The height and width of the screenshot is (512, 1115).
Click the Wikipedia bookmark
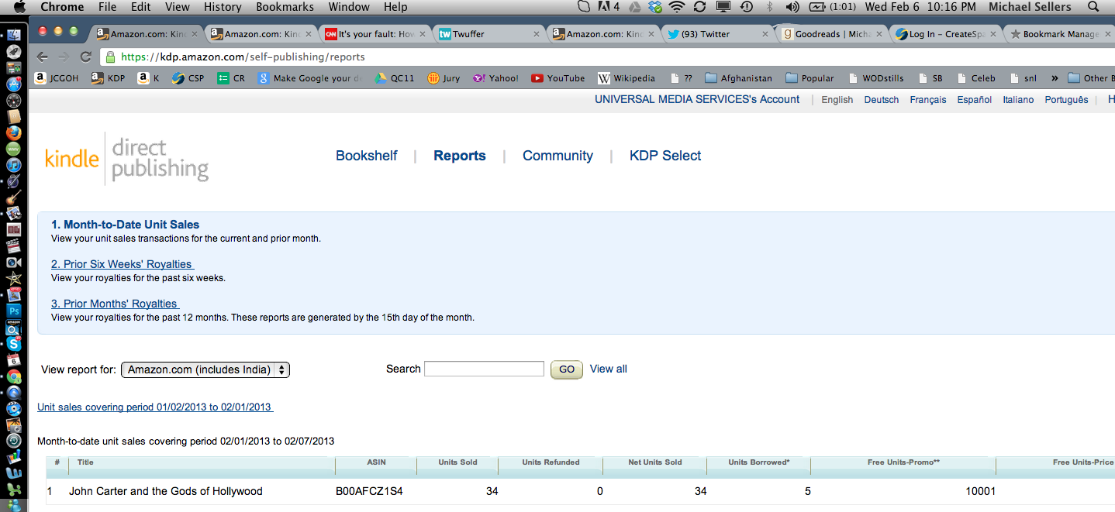point(626,78)
